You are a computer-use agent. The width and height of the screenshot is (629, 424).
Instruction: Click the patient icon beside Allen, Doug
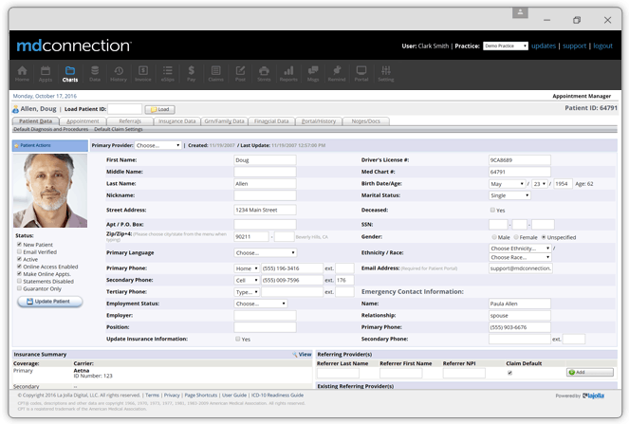coord(15,109)
